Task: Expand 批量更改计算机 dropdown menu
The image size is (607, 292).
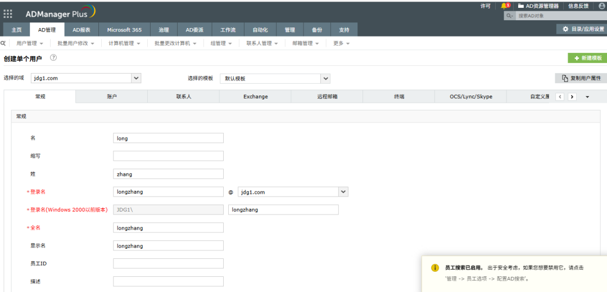Action: 175,43
